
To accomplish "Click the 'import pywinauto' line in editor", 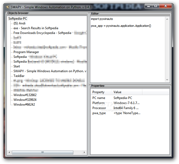I will pyautogui.click(x=102, y=19).
